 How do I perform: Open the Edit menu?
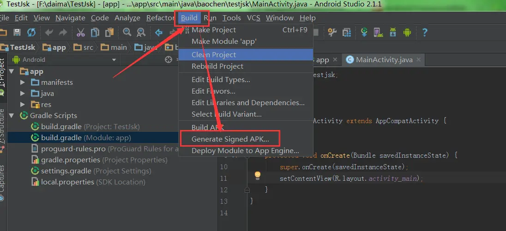pos(21,18)
